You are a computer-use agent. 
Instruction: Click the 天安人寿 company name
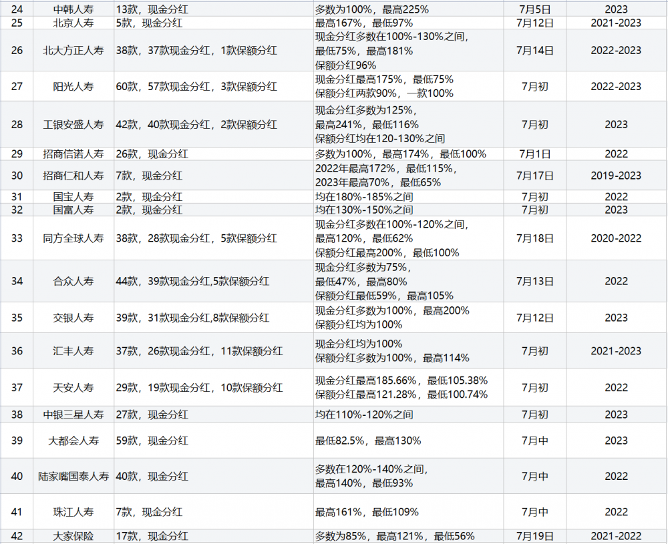pos(73,387)
